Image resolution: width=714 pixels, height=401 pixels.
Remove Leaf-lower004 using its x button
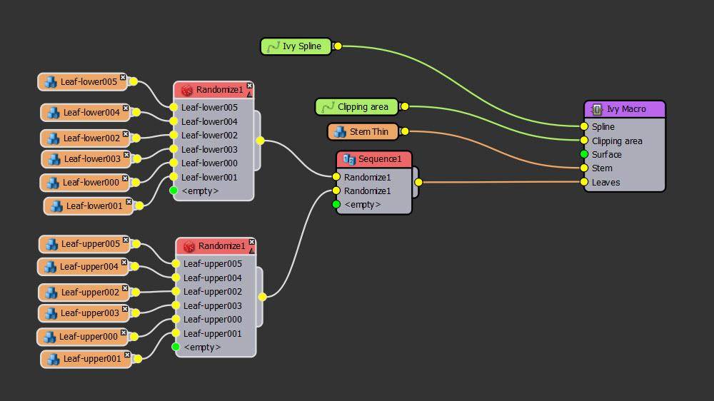click(126, 108)
